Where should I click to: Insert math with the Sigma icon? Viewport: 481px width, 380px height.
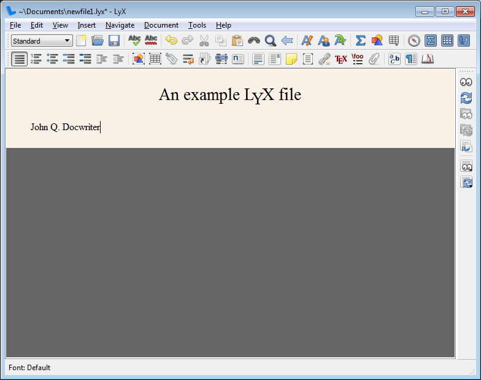[361, 41]
